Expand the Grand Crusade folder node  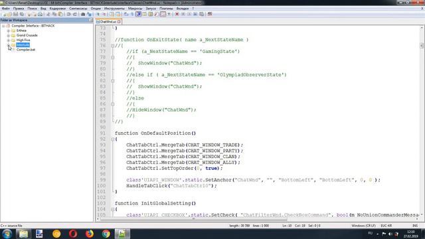9,35
